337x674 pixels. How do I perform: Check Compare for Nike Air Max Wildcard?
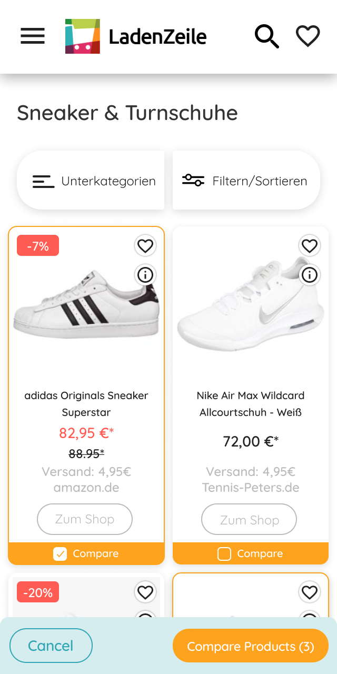[224, 553]
